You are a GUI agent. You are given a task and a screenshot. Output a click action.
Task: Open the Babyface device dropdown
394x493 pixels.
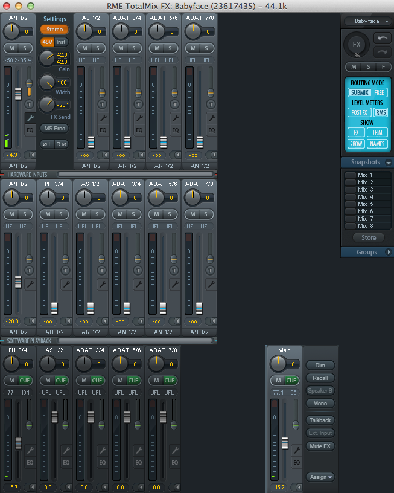(x=367, y=21)
